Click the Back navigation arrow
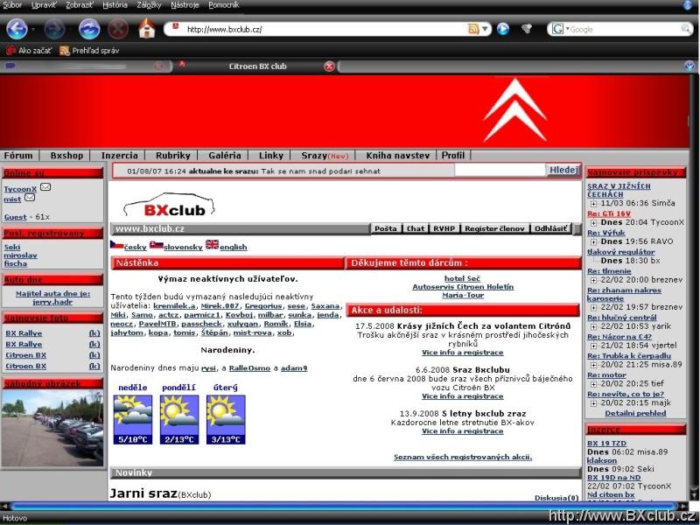The image size is (700, 525). [x=17, y=29]
